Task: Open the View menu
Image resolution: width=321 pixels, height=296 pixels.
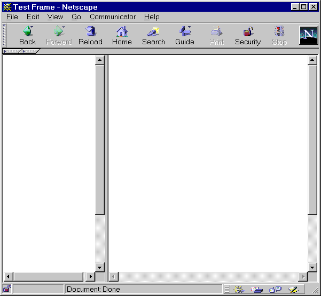Action: (55, 17)
